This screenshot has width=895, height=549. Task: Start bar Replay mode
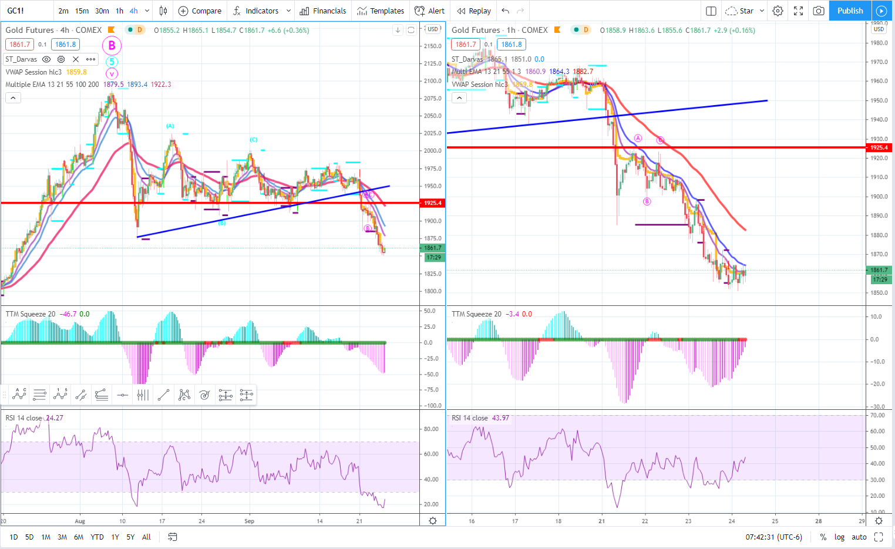(474, 11)
